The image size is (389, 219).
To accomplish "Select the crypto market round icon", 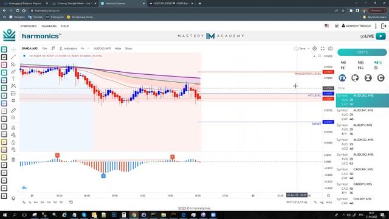I will [x=355, y=78].
